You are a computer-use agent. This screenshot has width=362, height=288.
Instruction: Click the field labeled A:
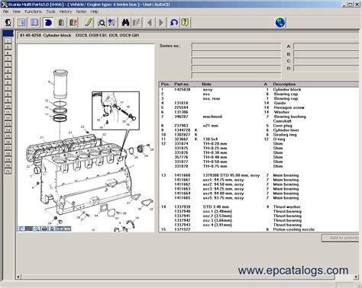tap(326, 46)
